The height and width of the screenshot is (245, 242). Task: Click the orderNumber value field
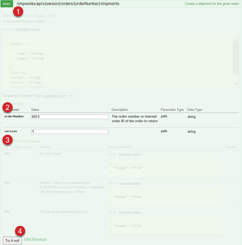pos(70,117)
